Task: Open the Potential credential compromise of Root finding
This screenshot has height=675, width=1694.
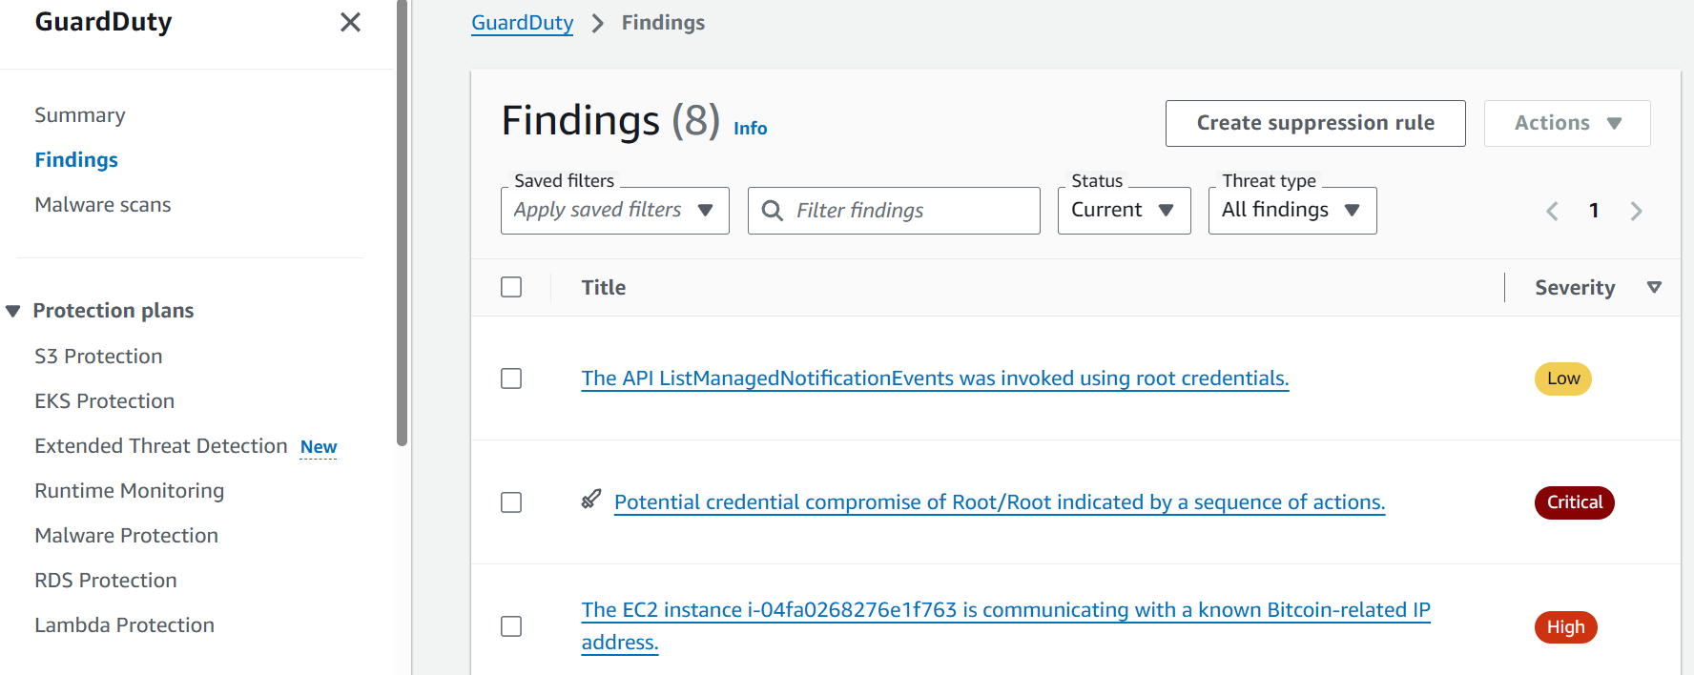Action: coord(1000,502)
